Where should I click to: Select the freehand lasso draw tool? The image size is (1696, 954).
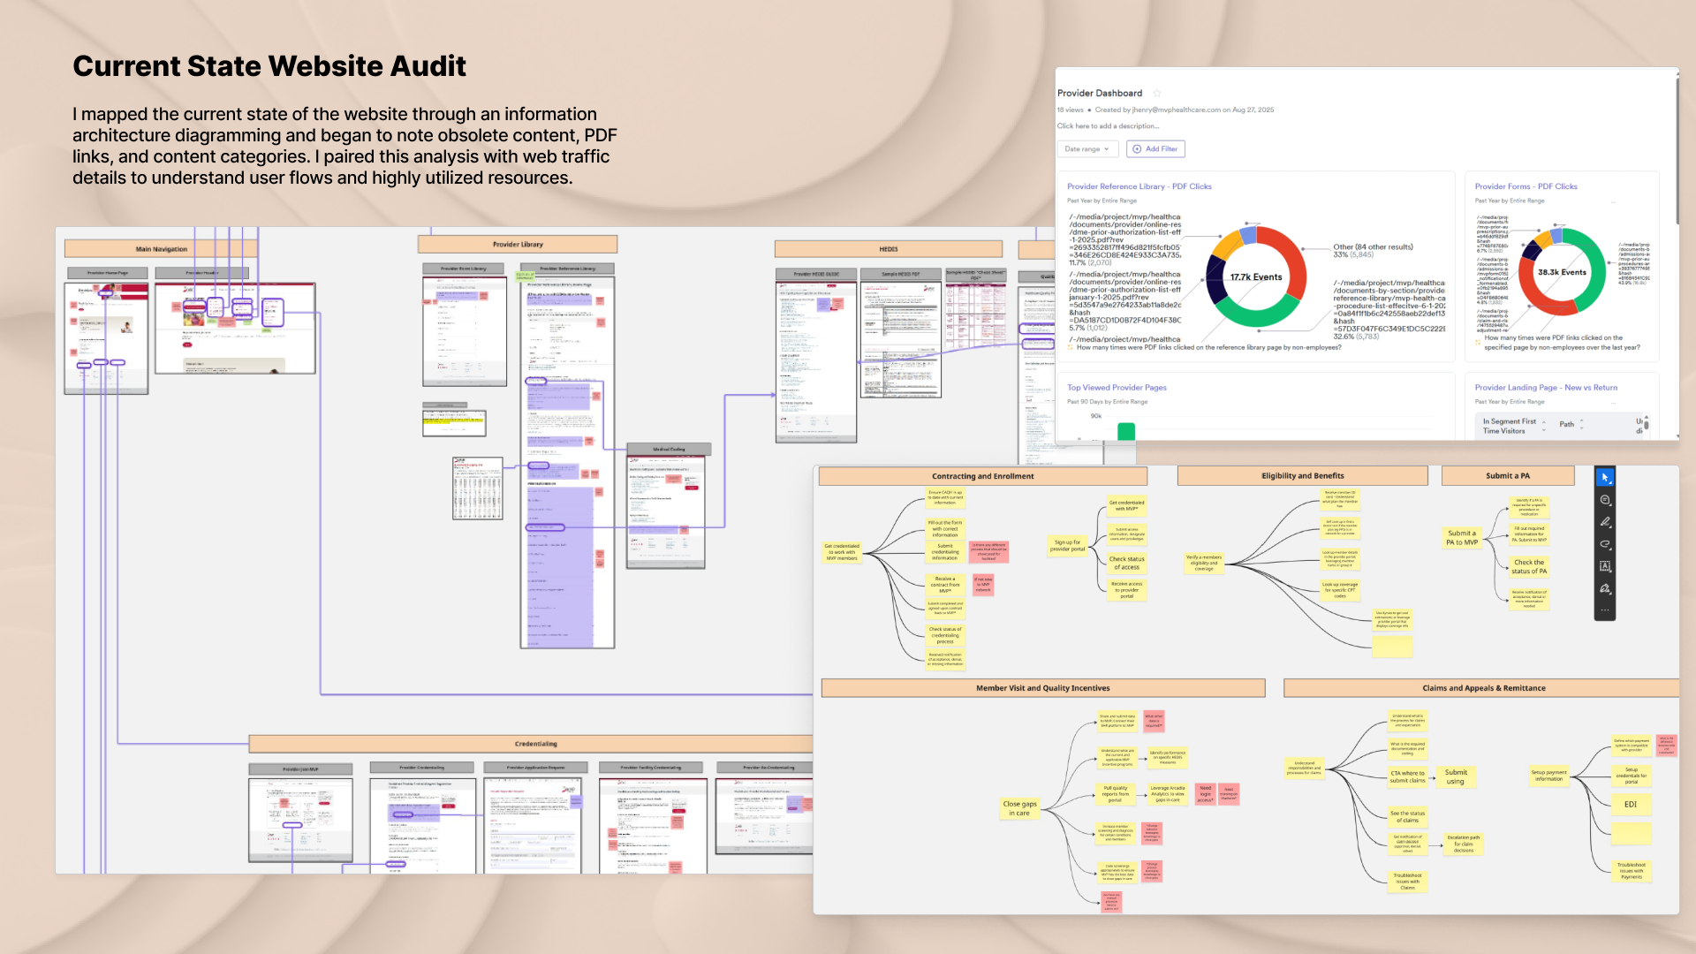pos(1605,544)
